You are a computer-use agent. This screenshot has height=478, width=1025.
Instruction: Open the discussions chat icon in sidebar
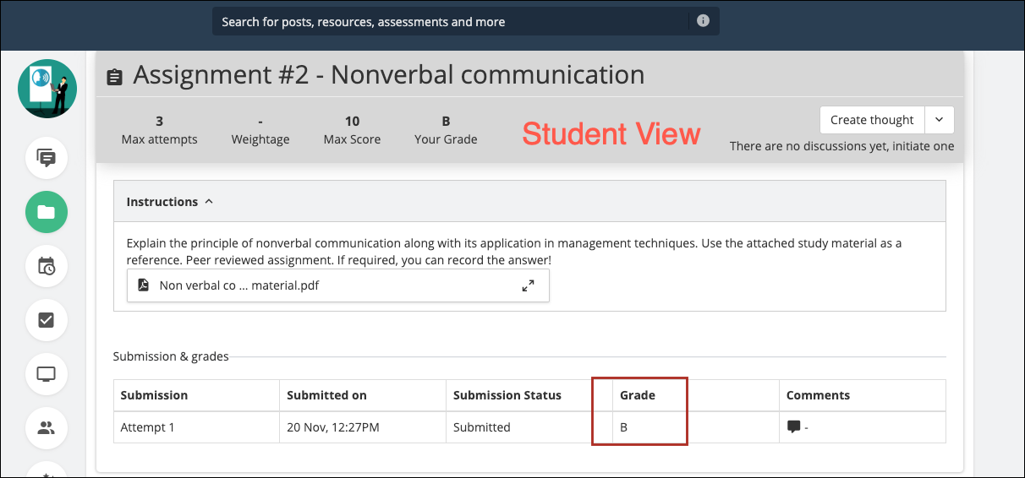(47, 158)
